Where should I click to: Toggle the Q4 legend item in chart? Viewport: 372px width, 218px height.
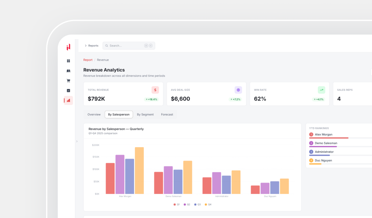pos(208,205)
